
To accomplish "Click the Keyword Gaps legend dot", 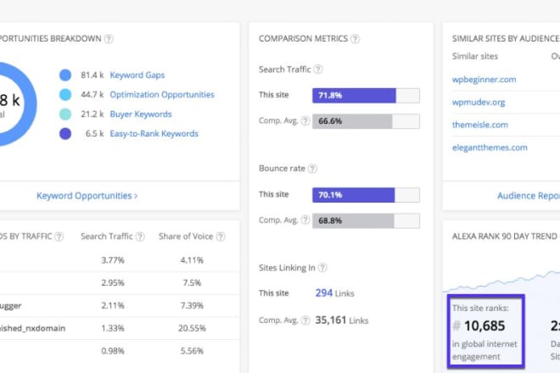I will (65, 75).
